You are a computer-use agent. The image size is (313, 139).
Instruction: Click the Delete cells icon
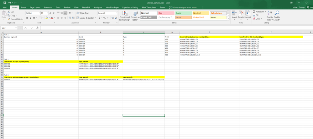tap(241, 13)
